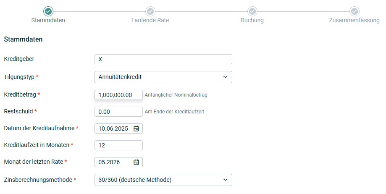Expand the Tilgungstyp dropdown chevron

[225, 77]
